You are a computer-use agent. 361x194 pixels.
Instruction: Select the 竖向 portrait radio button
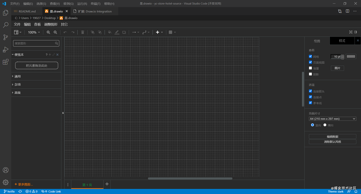click(x=312, y=125)
